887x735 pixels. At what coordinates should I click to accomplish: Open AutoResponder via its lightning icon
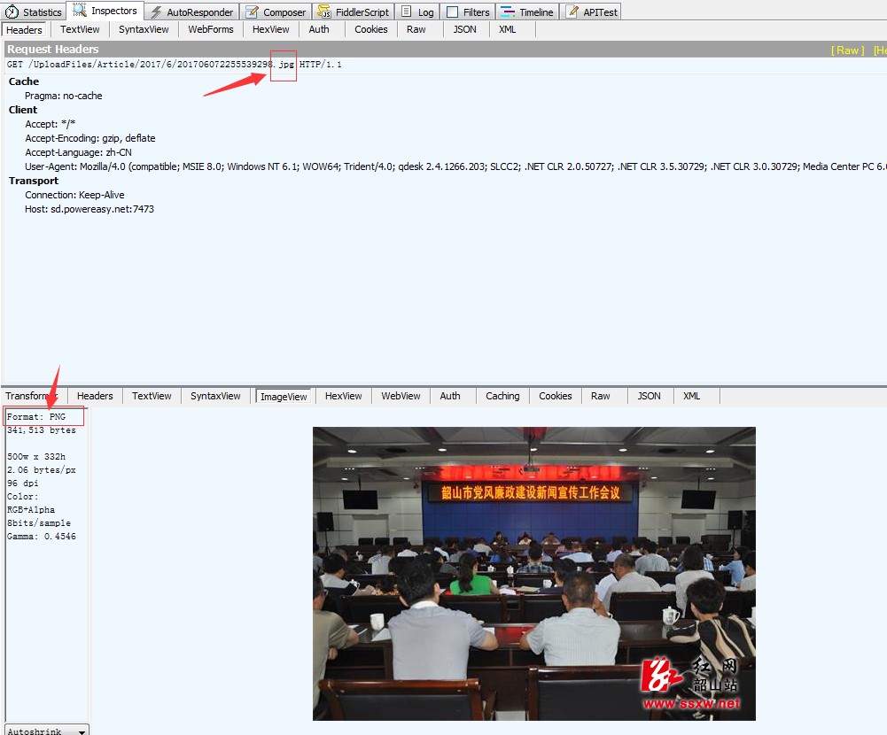tap(156, 12)
